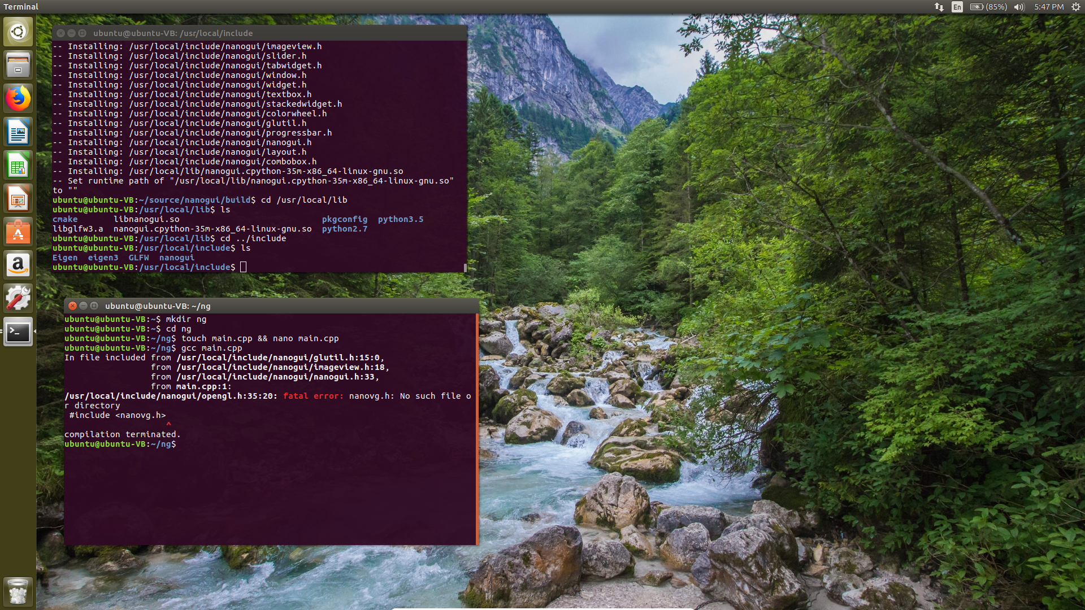The image size is (1085, 610).
Task: Click 'mkdir ng' command text
Action: [186, 319]
